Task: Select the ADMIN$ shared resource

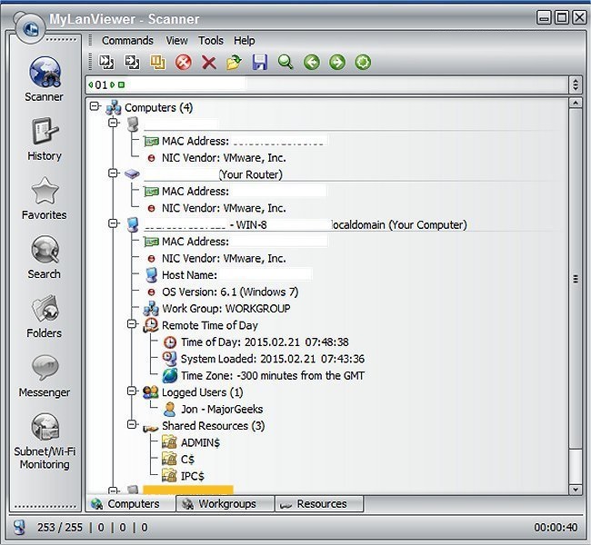Action: click(197, 442)
